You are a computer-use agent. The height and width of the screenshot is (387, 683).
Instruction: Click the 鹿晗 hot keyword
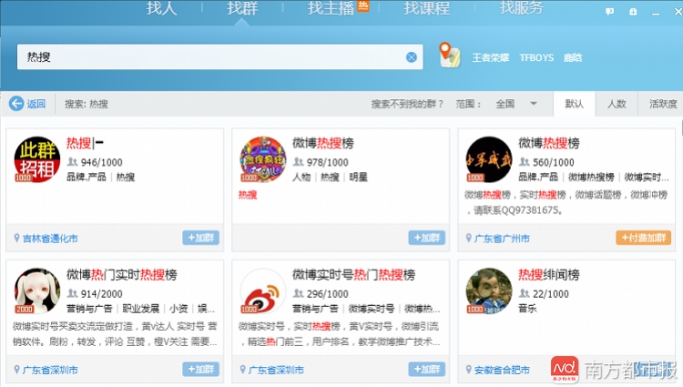click(x=573, y=57)
